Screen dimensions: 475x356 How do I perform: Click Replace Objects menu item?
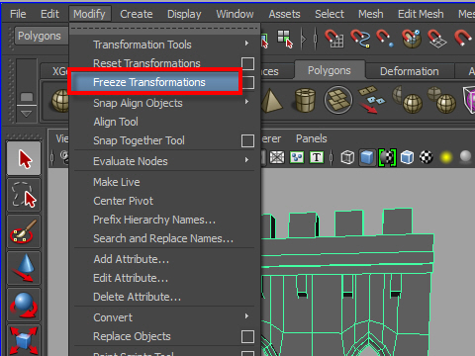132,336
